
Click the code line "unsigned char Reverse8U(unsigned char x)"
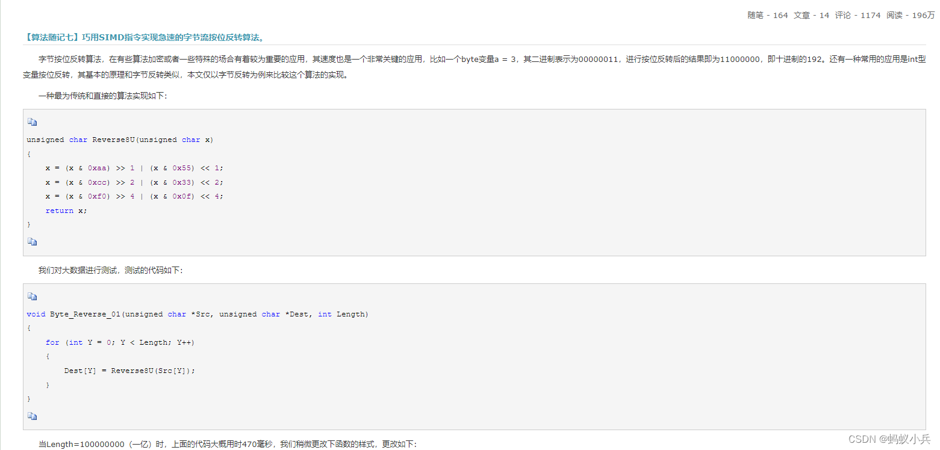click(x=120, y=140)
